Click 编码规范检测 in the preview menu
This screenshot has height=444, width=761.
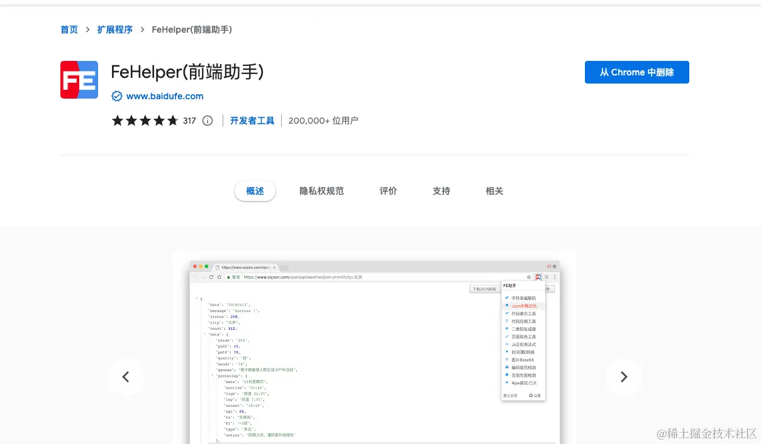tap(523, 367)
